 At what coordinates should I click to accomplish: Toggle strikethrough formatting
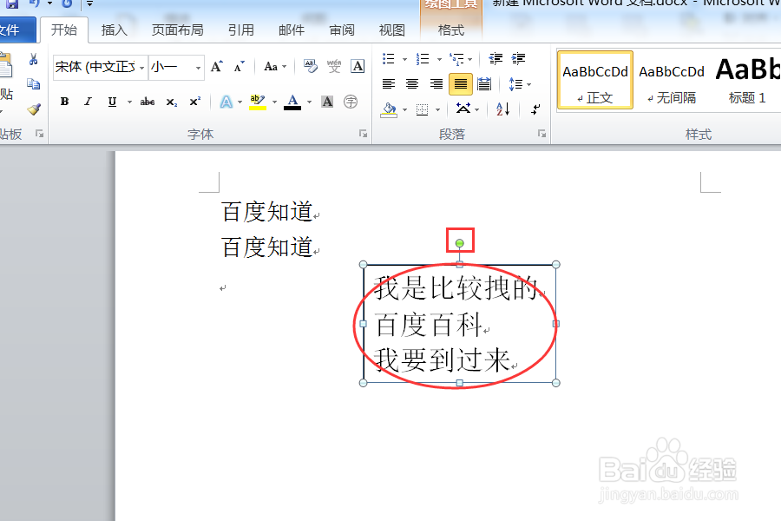point(147,102)
